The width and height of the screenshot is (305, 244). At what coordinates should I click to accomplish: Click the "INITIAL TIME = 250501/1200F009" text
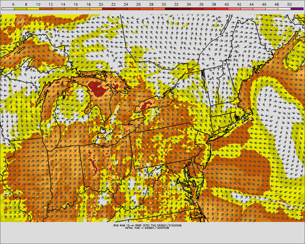pyautogui.click(x=147, y=228)
